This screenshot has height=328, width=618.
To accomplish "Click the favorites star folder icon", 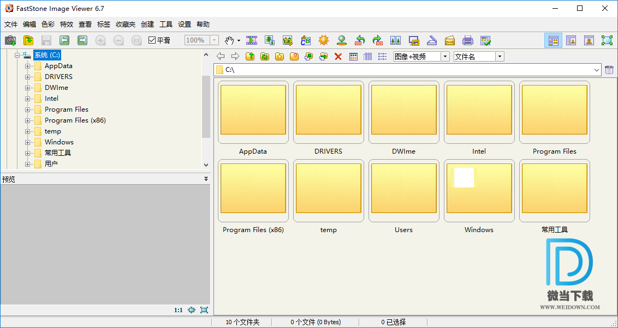I will (280, 57).
